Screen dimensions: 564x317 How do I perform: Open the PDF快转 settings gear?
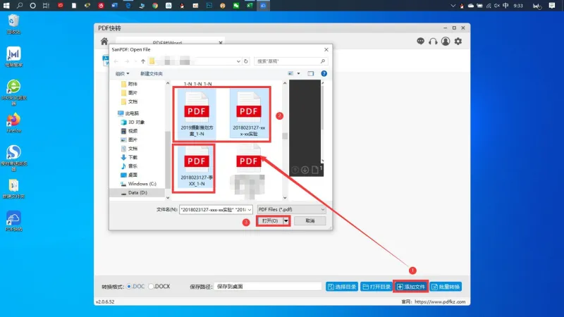click(x=458, y=42)
